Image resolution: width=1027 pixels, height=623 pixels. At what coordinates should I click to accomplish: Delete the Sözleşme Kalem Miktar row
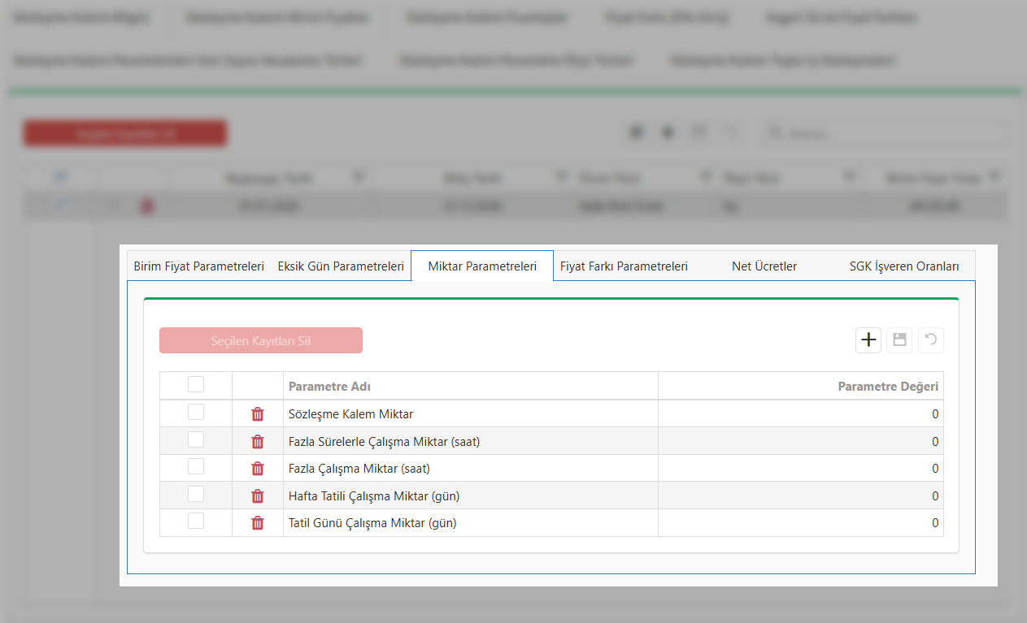click(x=258, y=414)
